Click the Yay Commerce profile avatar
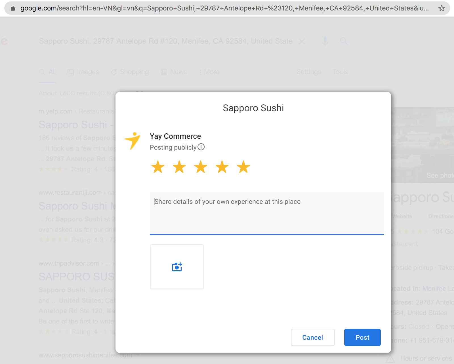Viewport: 454px width, 364px height. click(133, 141)
